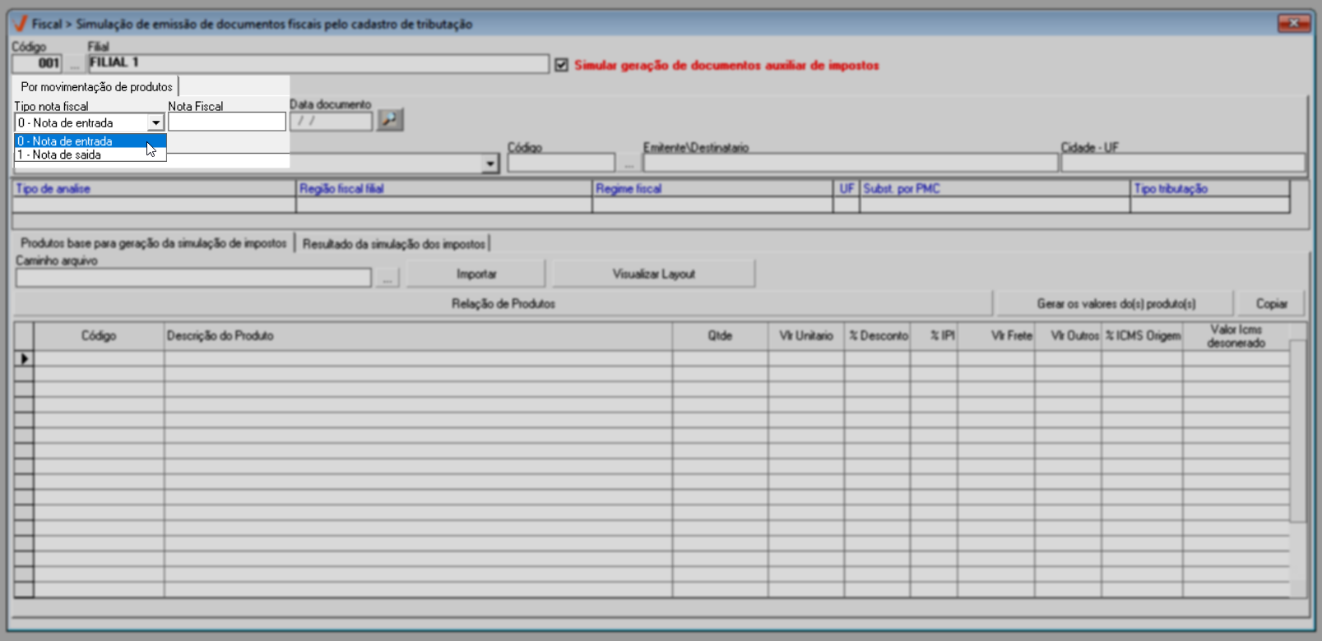Click the 'Regime fiscal' header cell
This screenshot has width=1322, height=641.
(712, 188)
